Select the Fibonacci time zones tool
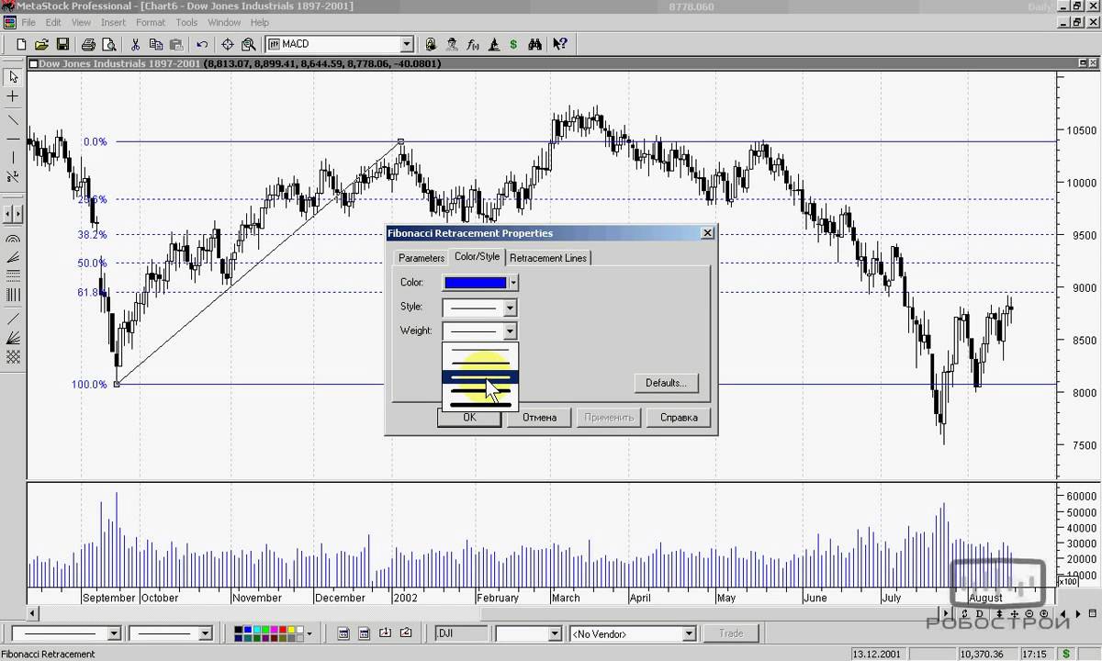 [13, 295]
